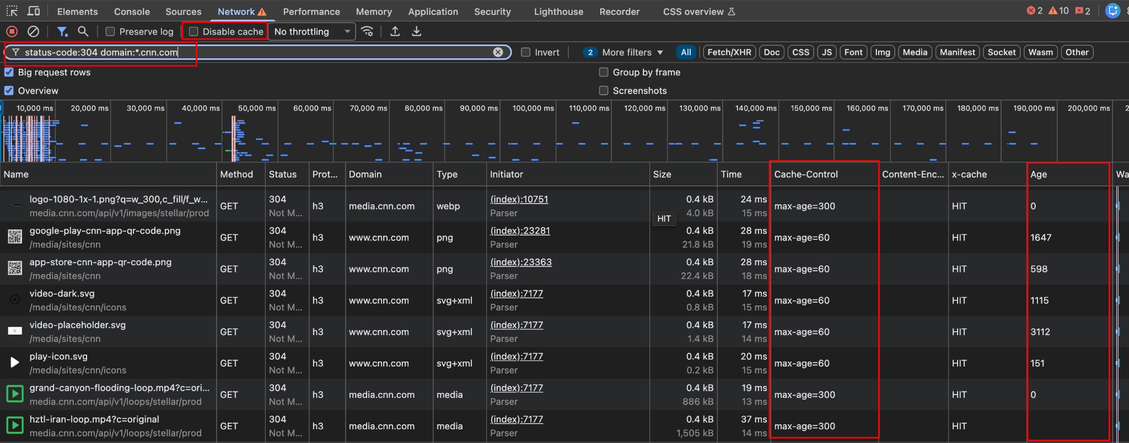Clear the network log
Image resolution: width=1129 pixels, height=443 pixels.
[x=34, y=31]
